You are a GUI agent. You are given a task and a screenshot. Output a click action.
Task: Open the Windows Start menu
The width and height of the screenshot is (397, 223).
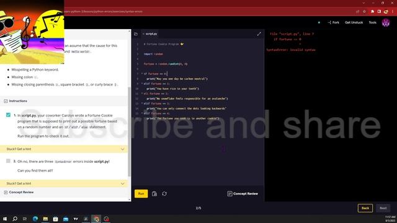(5, 219)
